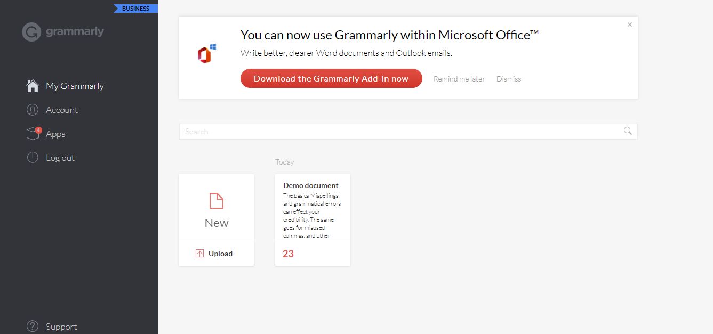Click into the Search documents field
The height and width of the screenshot is (334, 713).
(408, 131)
